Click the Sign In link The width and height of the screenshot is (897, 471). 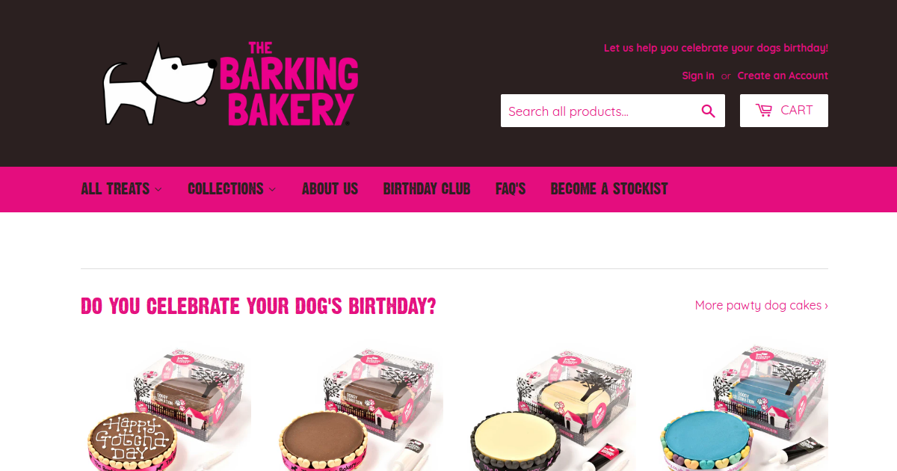point(698,76)
